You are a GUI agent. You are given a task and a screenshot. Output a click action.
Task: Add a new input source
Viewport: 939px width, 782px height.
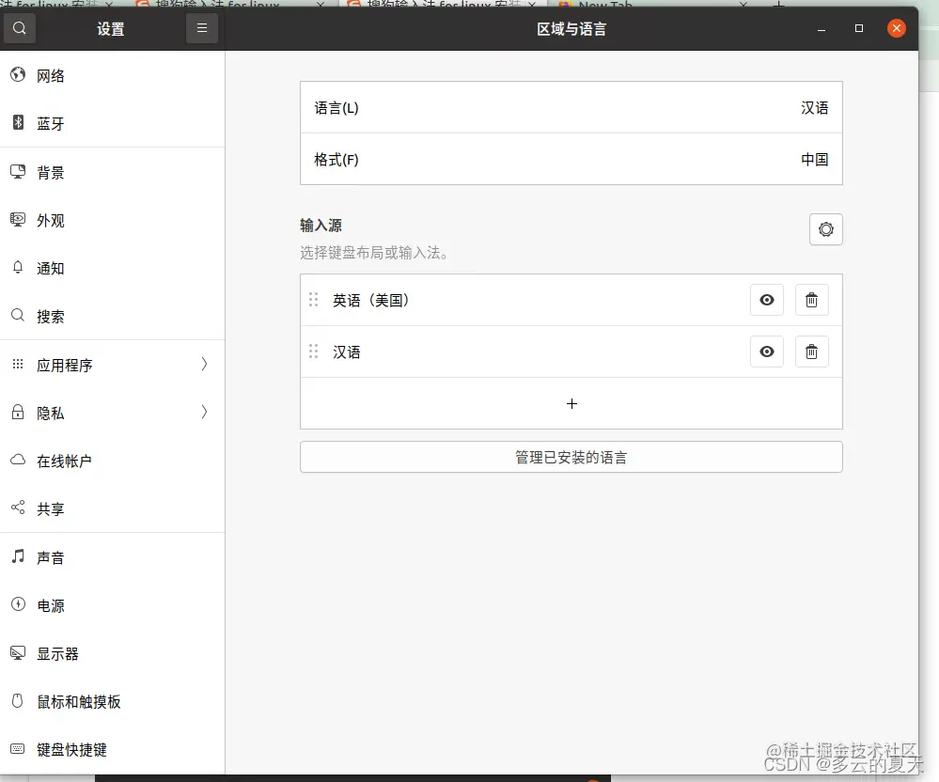point(571,403)
